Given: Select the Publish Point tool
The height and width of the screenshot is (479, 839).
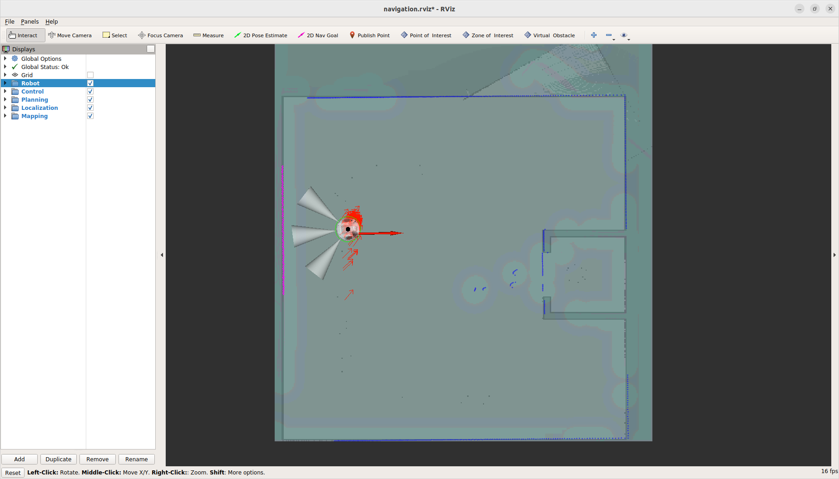Looking at the screenshot, I should point(370,35).
